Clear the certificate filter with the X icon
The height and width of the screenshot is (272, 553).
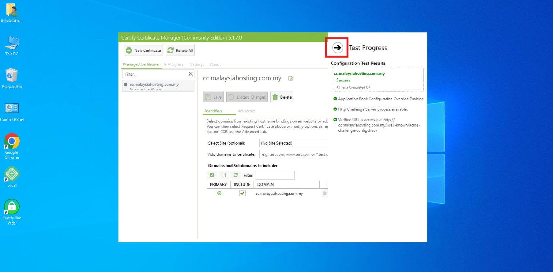[x=190, y=74]
